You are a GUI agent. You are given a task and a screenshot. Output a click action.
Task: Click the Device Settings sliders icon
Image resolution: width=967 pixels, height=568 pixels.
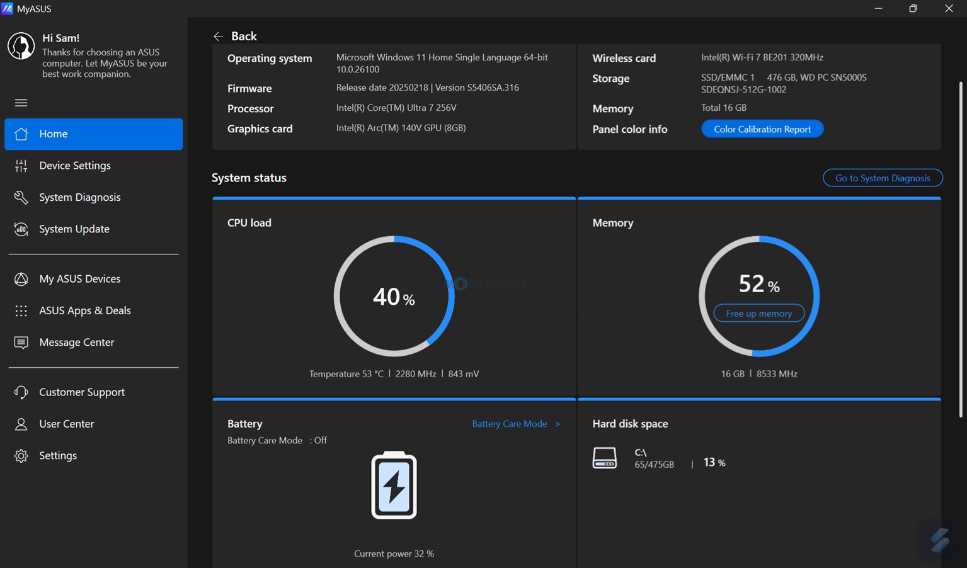(x=21, y=166)
